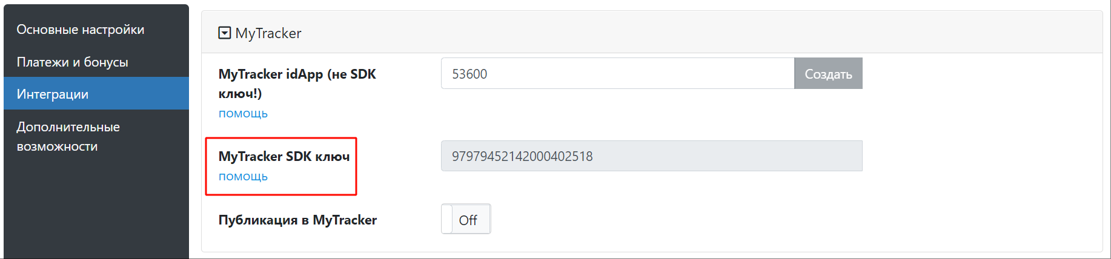
Task: Toggle the Публикация в MyTracker switch
Action: [x=466, y=219]
